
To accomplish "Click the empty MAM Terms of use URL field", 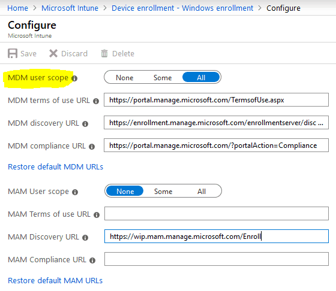I will (217, 213).
